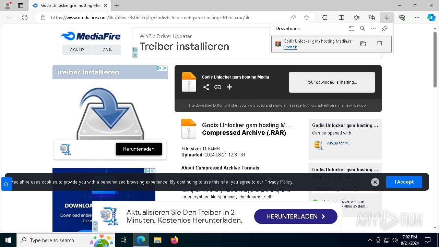Viewport: 439px width, 247px height.
Task: View site information lock icon
Action: (x=43, y=17)
